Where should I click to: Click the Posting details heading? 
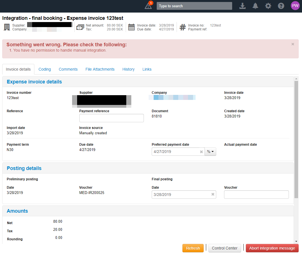point(24,168)
